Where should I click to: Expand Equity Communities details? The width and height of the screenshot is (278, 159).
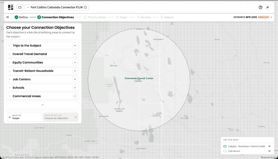tap(10, 63)
